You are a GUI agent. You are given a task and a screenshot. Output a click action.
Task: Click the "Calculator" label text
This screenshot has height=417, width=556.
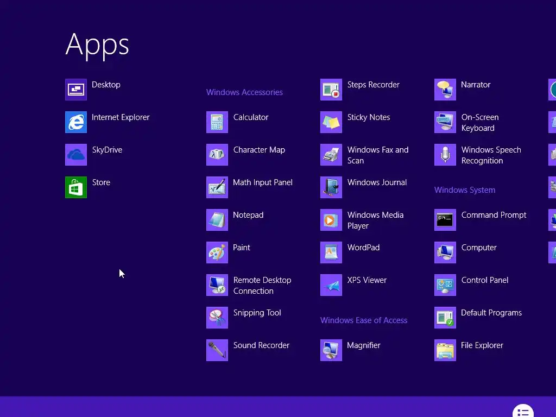pyautogui.click(x=251, y=117)
